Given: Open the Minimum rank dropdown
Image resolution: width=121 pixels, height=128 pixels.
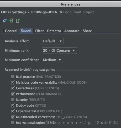Looking at the screenshot, I should coord(59,50).
